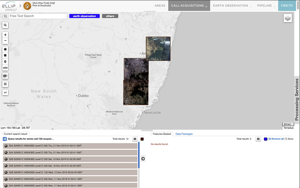
Task: Open the map layers switcher
Action: click(x=287, y=18)
